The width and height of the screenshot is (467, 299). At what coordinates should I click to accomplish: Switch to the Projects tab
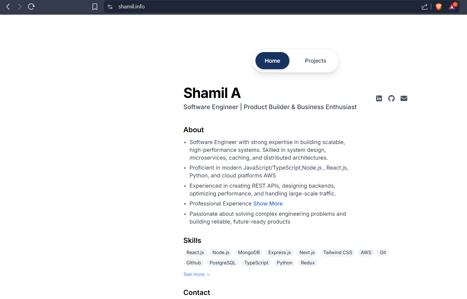(315, 61)
